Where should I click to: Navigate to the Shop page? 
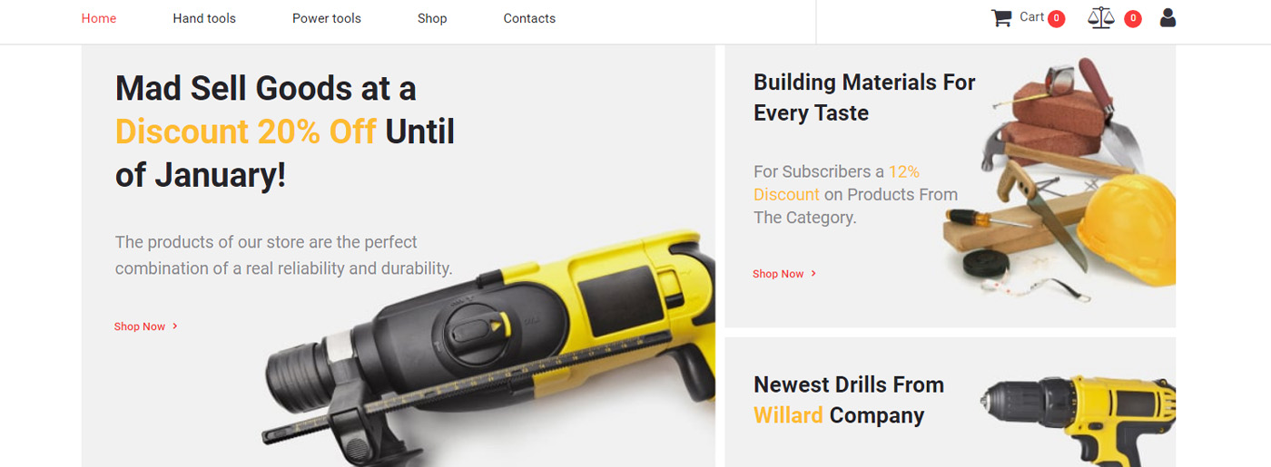(x=432, y=18)
